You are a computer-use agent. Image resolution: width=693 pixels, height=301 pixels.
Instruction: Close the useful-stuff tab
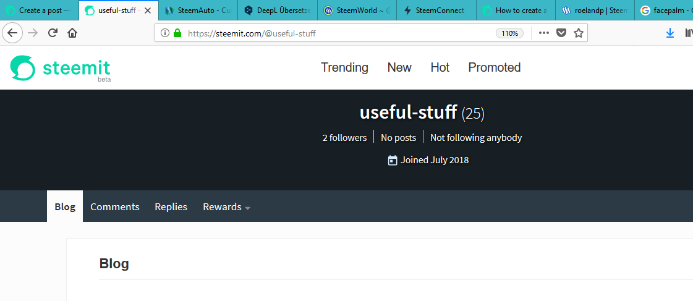(x=148, y=11)
